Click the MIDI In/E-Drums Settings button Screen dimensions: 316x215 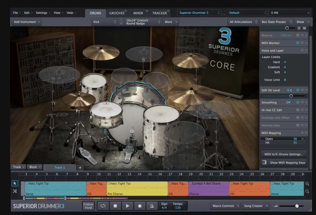[x=284, y=154]
